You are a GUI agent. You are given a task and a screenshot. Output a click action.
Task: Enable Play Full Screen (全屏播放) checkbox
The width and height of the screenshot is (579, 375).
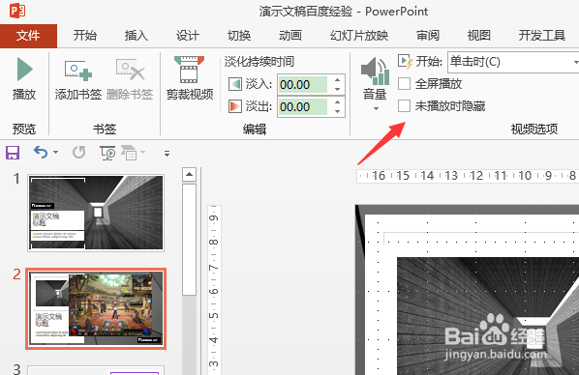[x=404, y=84]
